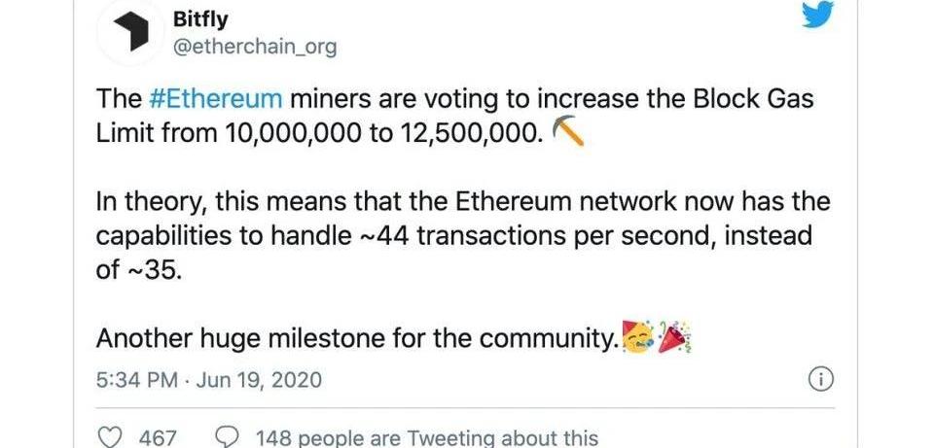Open the tweet info circle icon
The image size is (934, 448).
coord(820,379)
